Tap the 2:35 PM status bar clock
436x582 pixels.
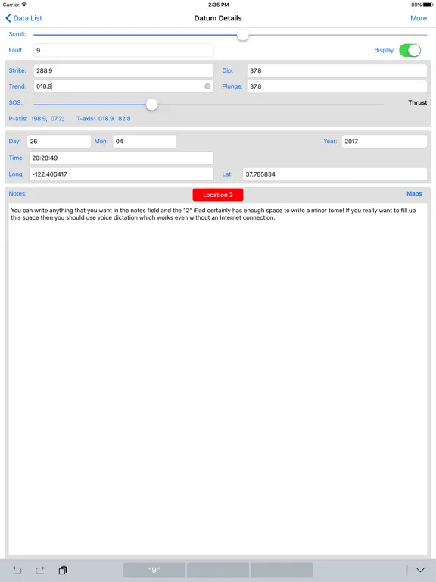[x=218, y=5]
